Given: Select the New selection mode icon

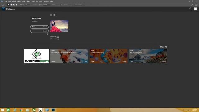Looking at the screenshot, I should (8, 5).
